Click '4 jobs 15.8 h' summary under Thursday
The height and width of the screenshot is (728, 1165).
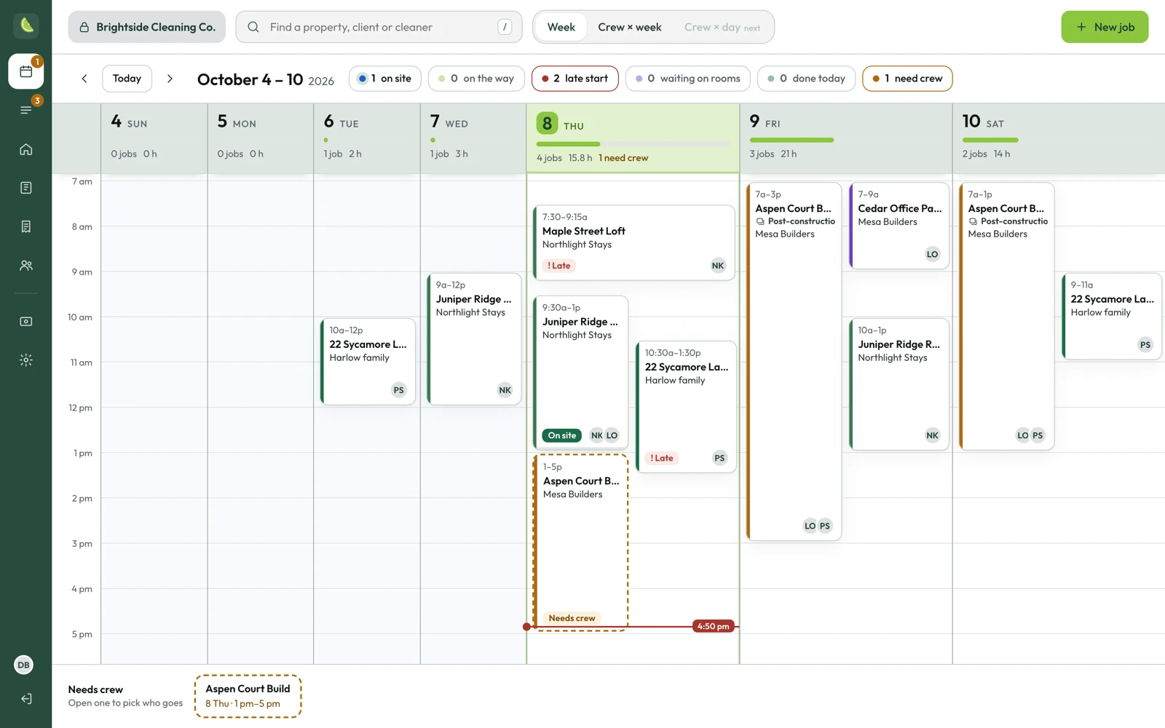click(564, 158)
